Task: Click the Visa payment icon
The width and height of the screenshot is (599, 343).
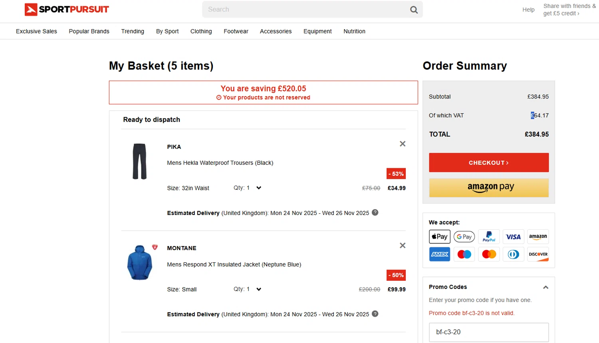Action: [514, 237]
